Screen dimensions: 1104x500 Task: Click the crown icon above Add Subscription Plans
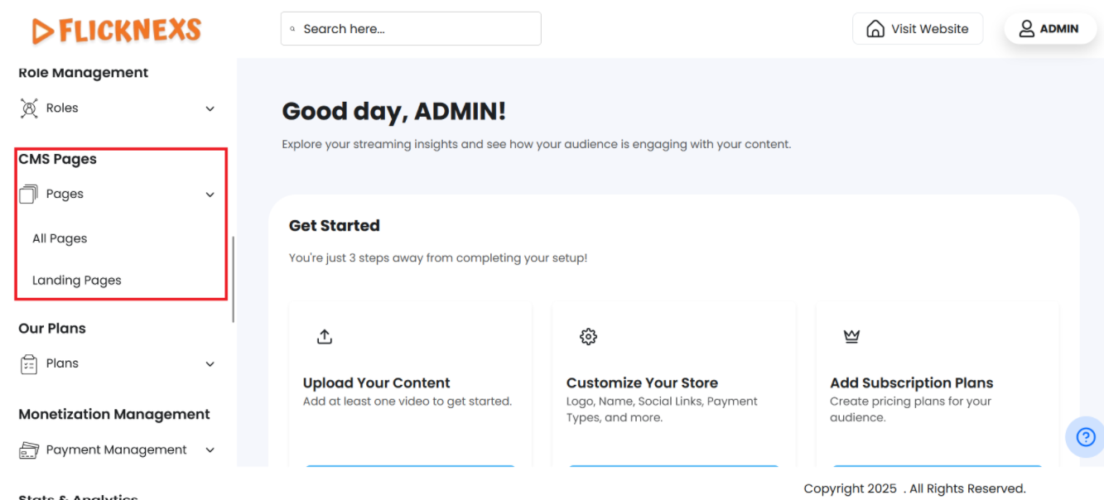pos(851,336)
